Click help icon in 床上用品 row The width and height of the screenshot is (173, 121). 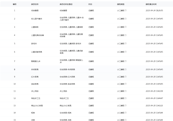click(x=126, y=91)
